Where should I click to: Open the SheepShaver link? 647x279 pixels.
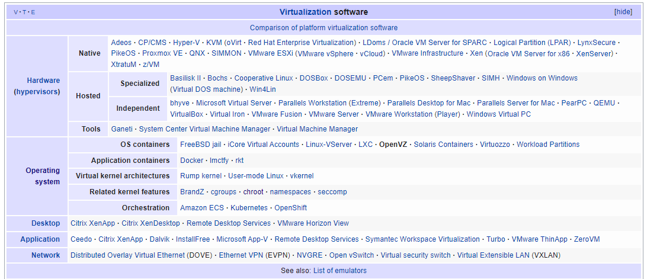(453, 78)
